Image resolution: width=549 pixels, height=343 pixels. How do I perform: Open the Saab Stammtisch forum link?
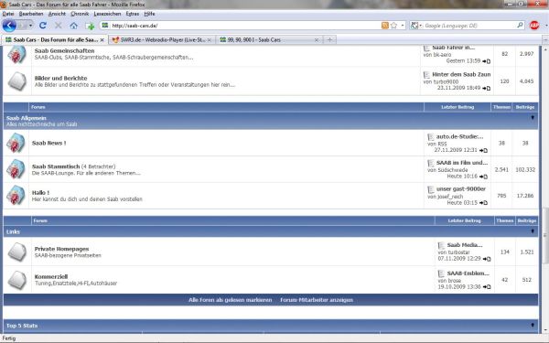56,166
